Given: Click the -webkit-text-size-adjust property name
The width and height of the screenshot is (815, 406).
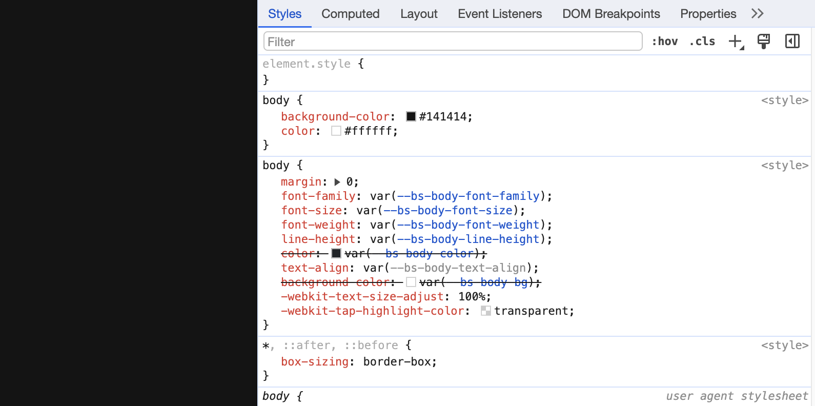Looking at the screenshot, I should [362, 297].
